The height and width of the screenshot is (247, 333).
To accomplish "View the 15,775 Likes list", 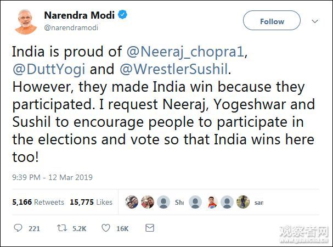I will pyautogui.click(x=91, y=202).
